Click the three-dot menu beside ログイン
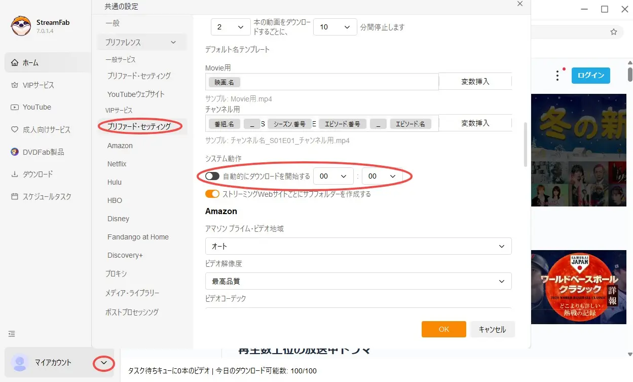This screenshot has height=382, width=633. (x=557, y=76)
